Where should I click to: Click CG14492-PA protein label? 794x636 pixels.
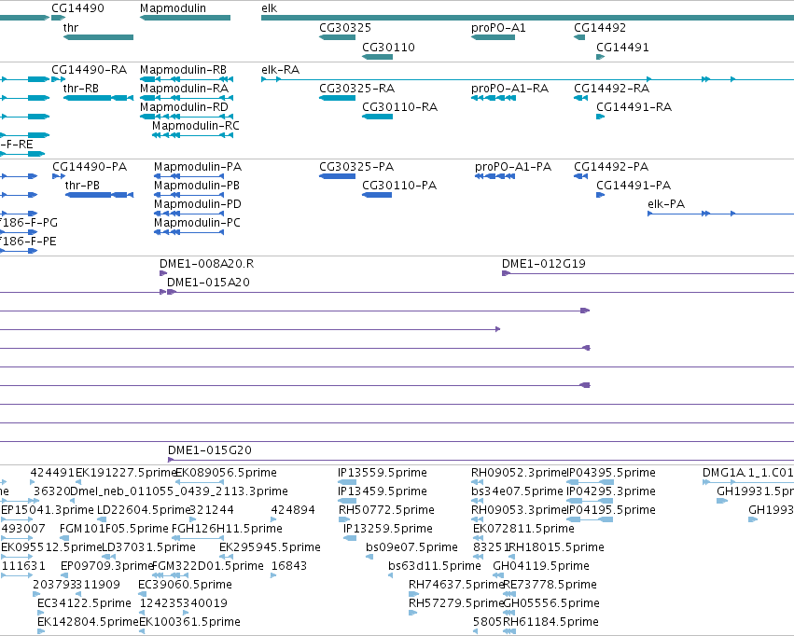[x=611, y=167]
